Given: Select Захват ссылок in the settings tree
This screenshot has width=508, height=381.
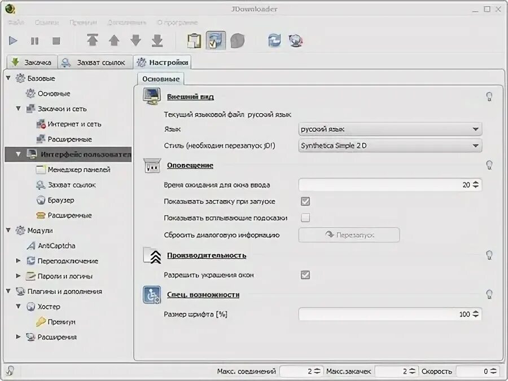Looking at the screenshot, I should [x=66, y=185].
